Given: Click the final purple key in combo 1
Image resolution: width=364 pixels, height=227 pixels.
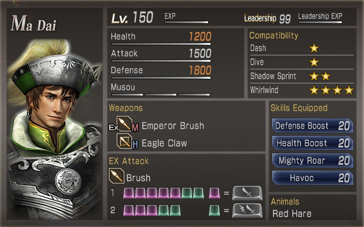Looking at the screenshot, I should (x=214, y=193).
